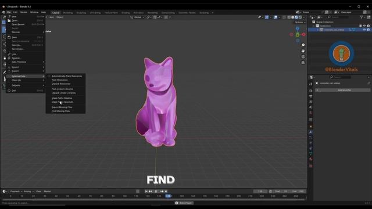Click the zoom view magnifier icon
The image size is (372, 209).
pos(303,45)
